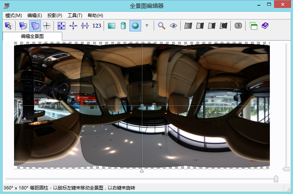
Task: Toggle the eye preview icon
Action: click(173, 26)
